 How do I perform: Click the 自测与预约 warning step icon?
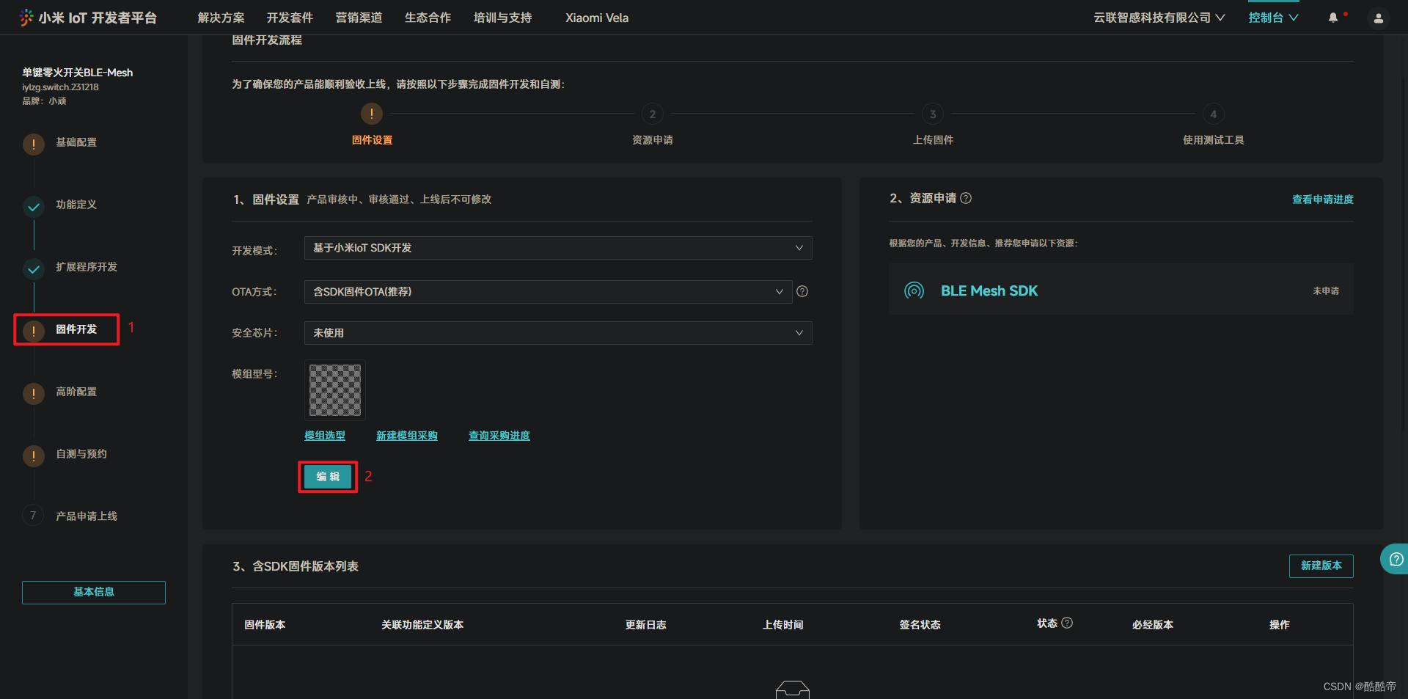point(34,455)
